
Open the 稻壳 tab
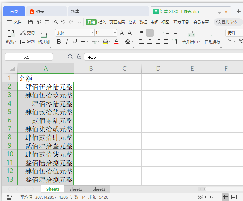click(46, 11)
